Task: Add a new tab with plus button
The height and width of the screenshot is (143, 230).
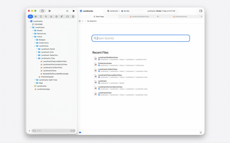Action: coord(202,17)
